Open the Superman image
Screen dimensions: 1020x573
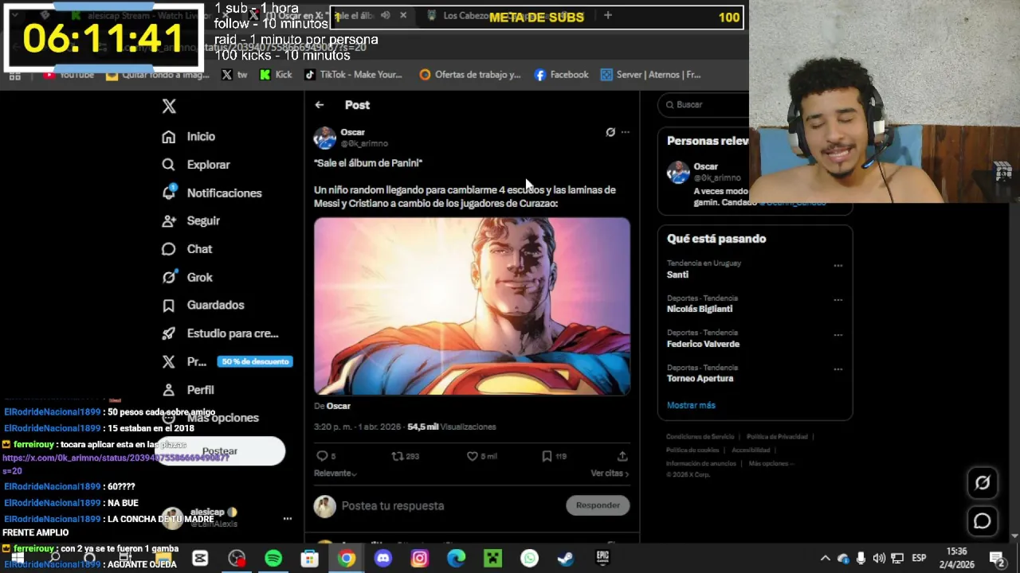(x=472, y=306)
